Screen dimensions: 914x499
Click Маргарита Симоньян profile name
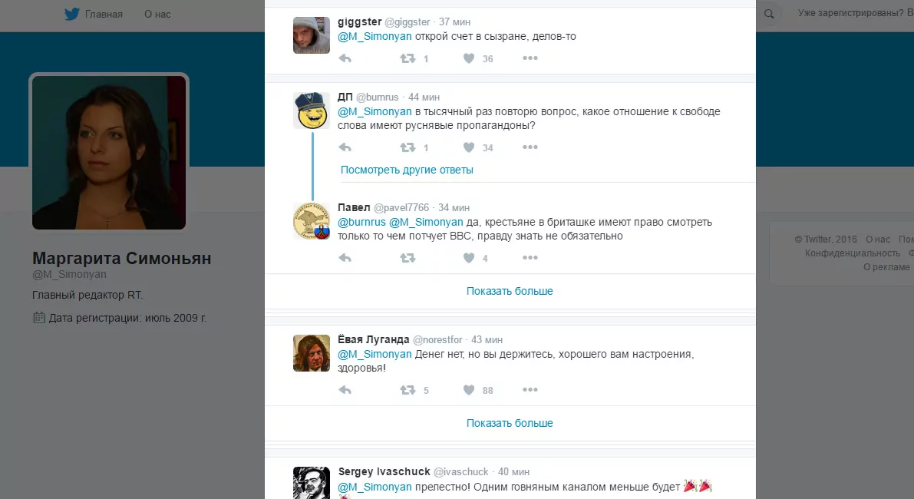(x=122, y=258)
